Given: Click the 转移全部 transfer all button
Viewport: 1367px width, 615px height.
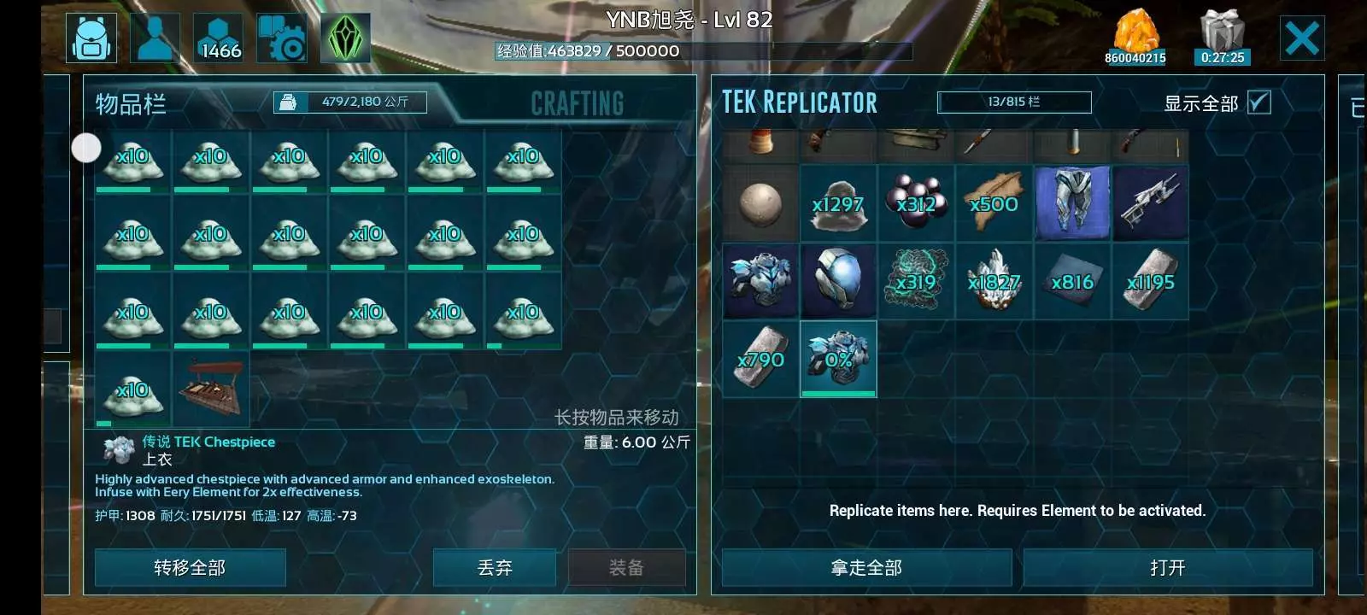Looking at the screenshot, I should point(190,568).
